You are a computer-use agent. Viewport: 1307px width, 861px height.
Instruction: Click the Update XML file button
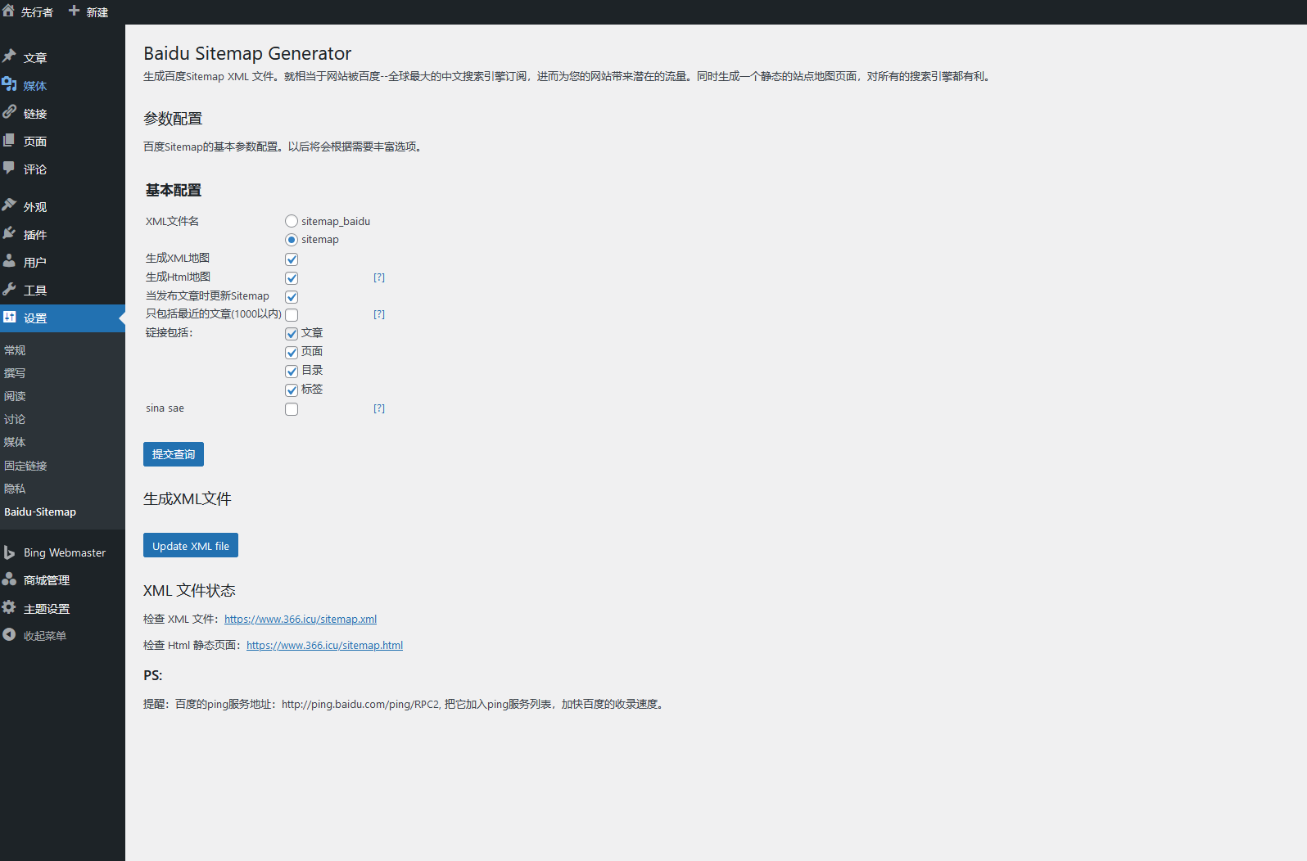[x=191, y=546]
